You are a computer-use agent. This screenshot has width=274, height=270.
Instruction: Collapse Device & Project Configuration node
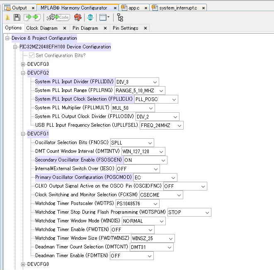pyautogui.click(x=7, y=38)
